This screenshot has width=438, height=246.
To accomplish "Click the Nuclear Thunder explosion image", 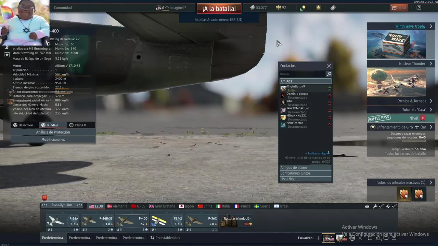I will pos(397,82).
